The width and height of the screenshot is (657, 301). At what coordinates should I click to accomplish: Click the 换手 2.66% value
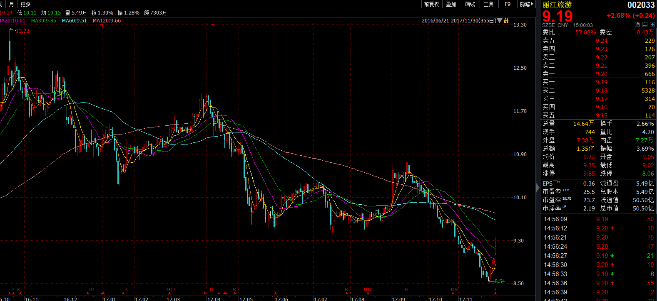pyautogui.click(x=645, y=124)
